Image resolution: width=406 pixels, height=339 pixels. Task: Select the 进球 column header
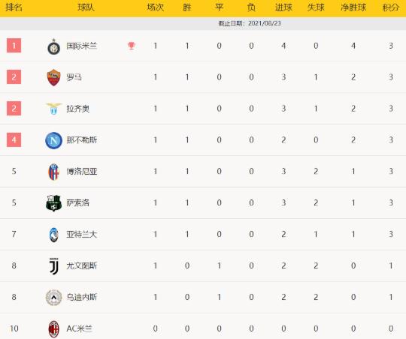point(283,7)
